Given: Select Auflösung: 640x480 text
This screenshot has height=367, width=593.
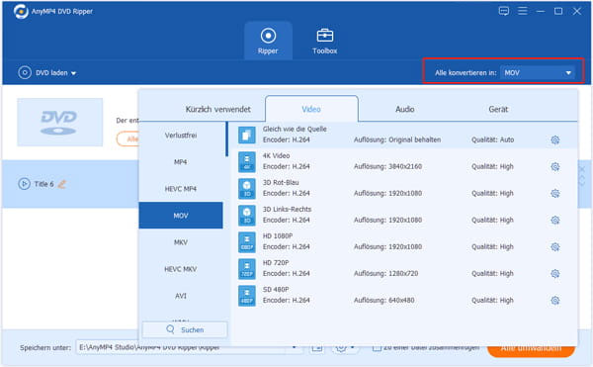Looking at the screenshot, I should point(383,301).
